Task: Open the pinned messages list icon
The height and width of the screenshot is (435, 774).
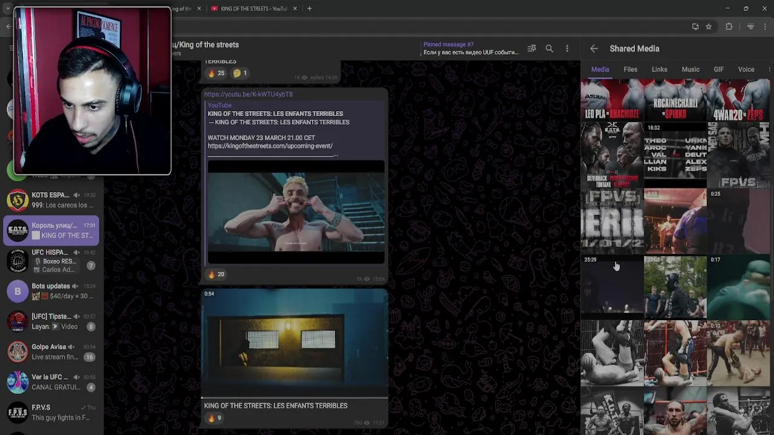Action: click(x=532, y=48)
